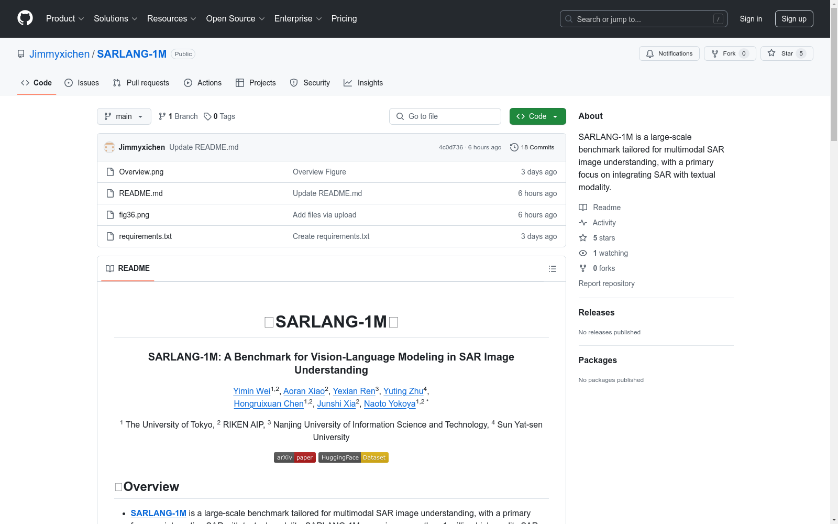
Task: Open the 'Overview Figure' commit message
Action: pos(319,172)
